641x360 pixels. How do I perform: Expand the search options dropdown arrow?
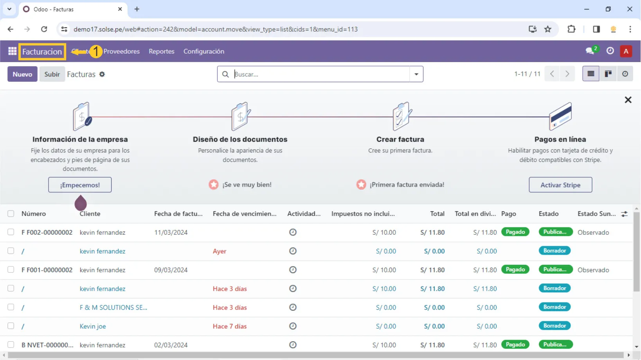(416, 74)
